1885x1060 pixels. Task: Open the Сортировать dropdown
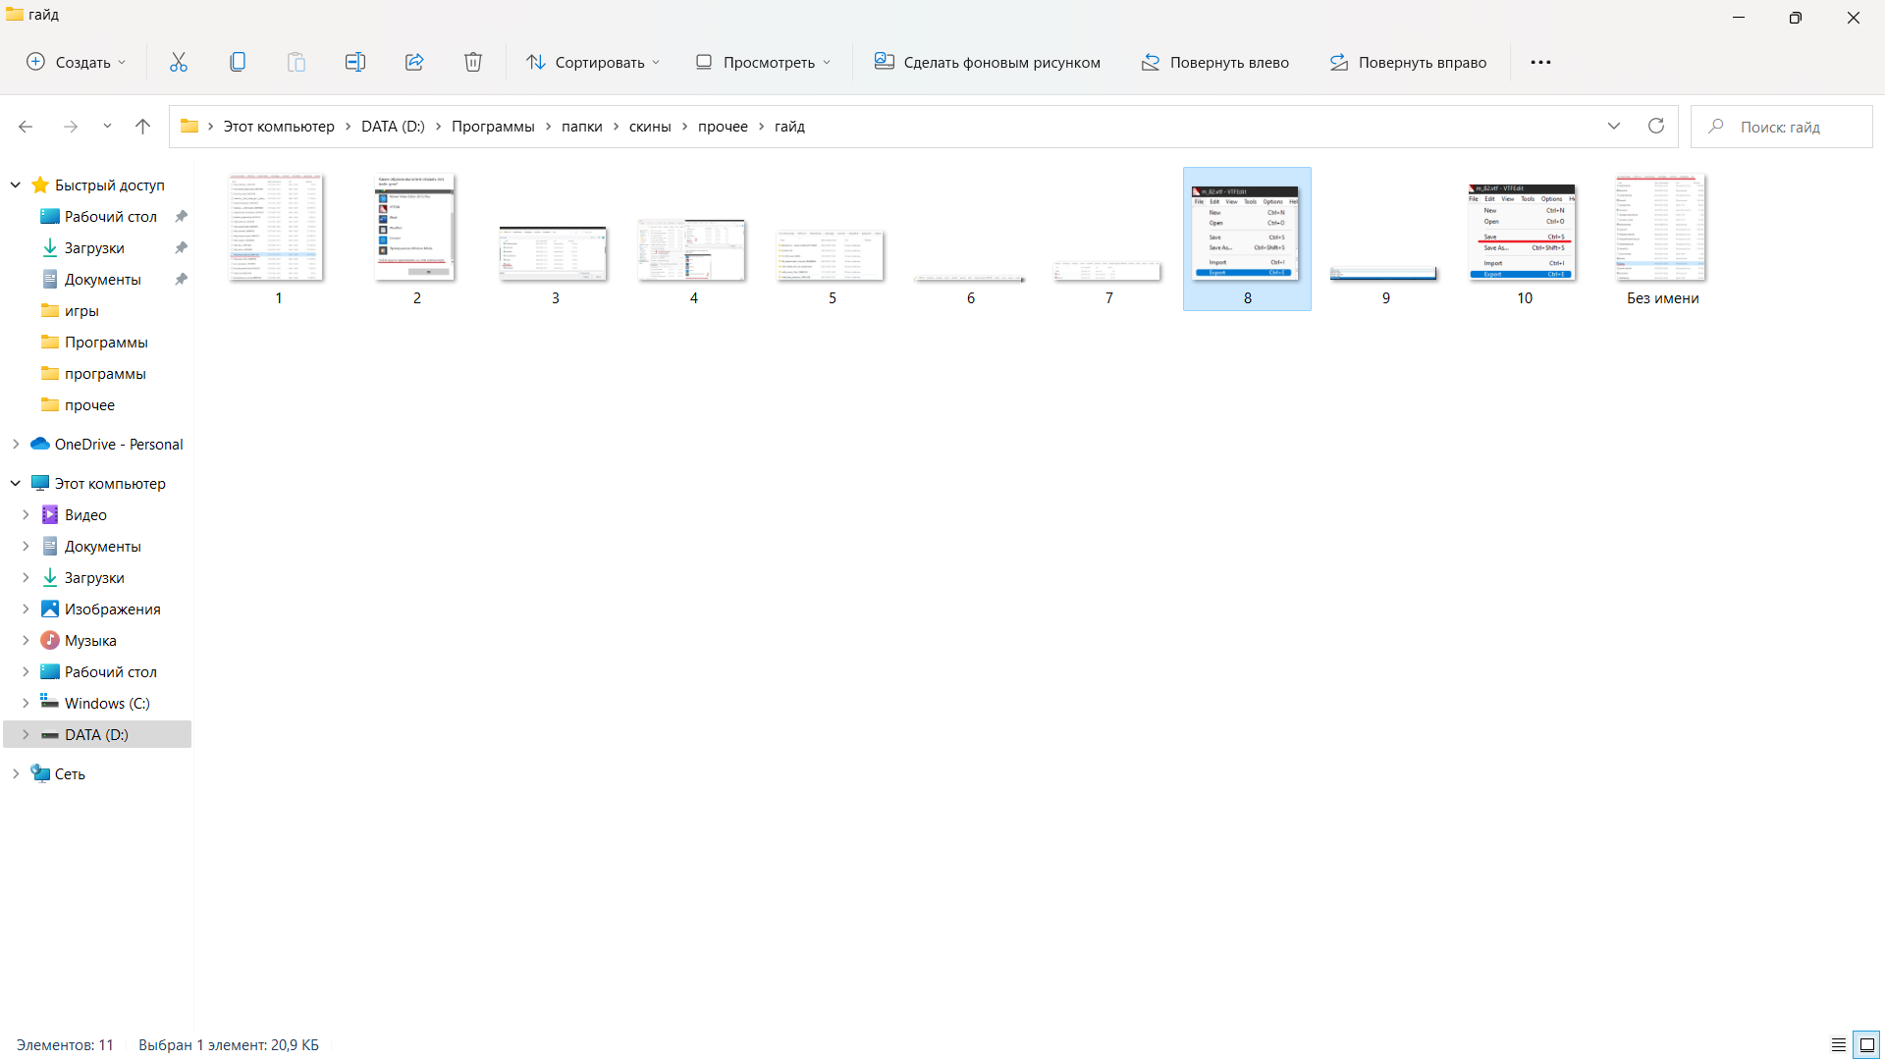pyautogui.click(x=593, y=62)
